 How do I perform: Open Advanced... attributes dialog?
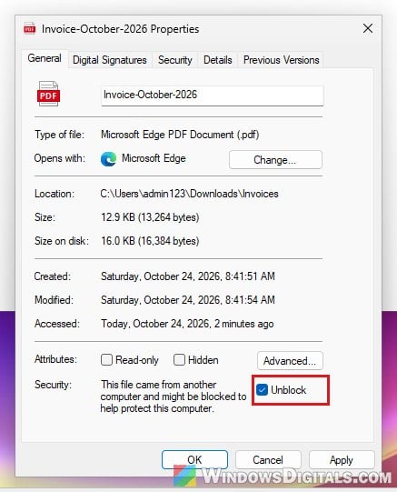click(290, 360)
